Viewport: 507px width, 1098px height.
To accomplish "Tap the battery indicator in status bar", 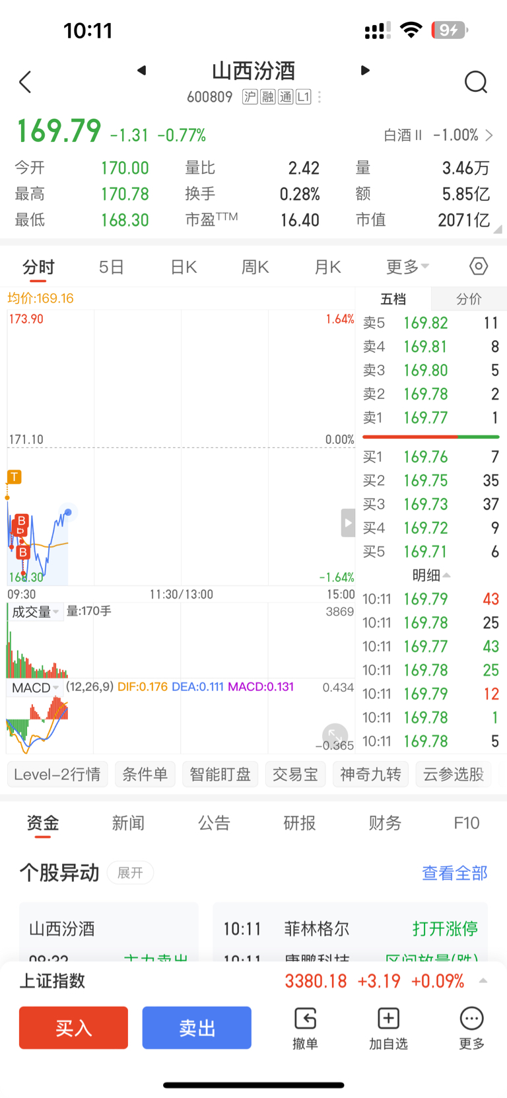I will coord(449,30).
